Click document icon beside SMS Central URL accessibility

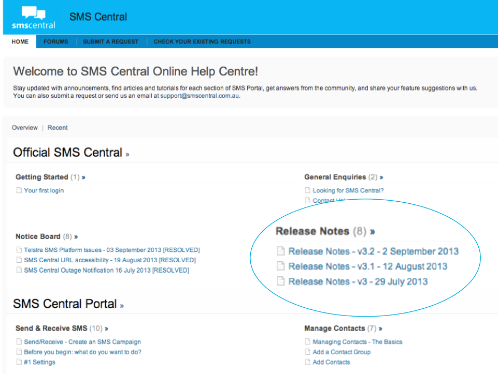(x=19, y=260)
